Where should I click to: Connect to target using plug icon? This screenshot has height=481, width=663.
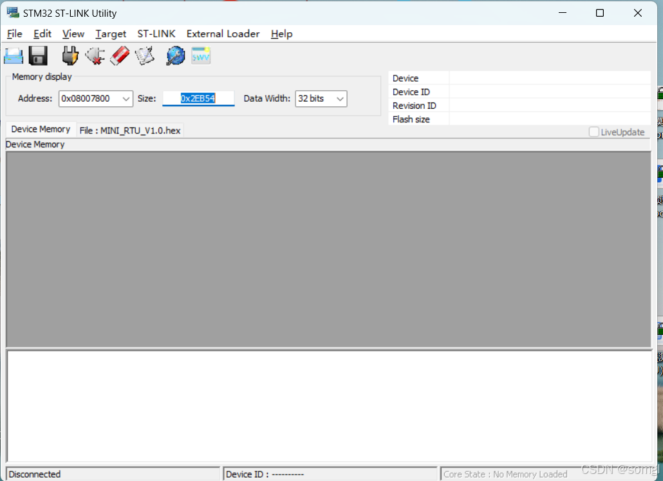pos(70,56)
